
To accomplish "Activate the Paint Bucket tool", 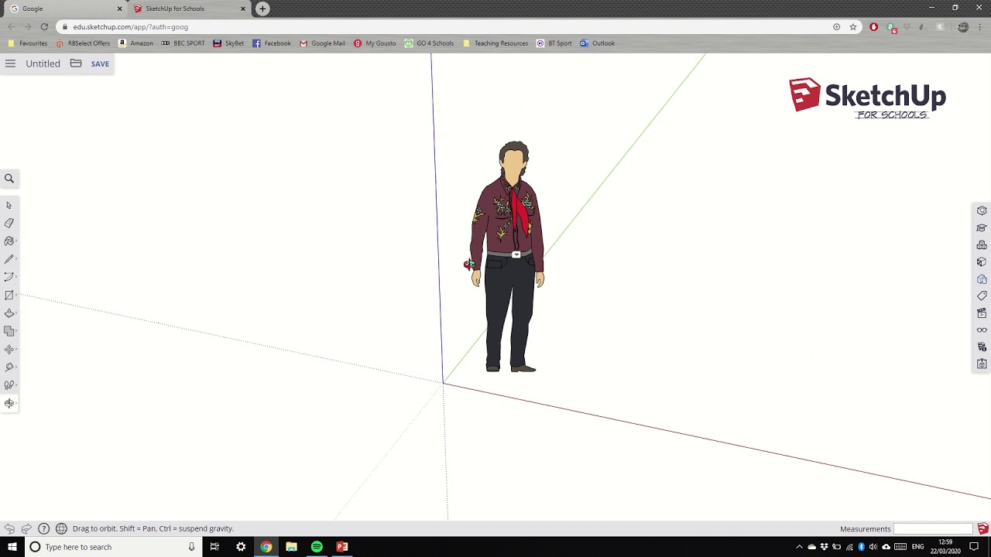I will point(9,241).
